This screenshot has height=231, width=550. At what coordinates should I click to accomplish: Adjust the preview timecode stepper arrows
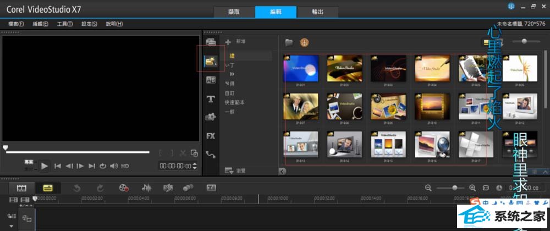(195, 166)
